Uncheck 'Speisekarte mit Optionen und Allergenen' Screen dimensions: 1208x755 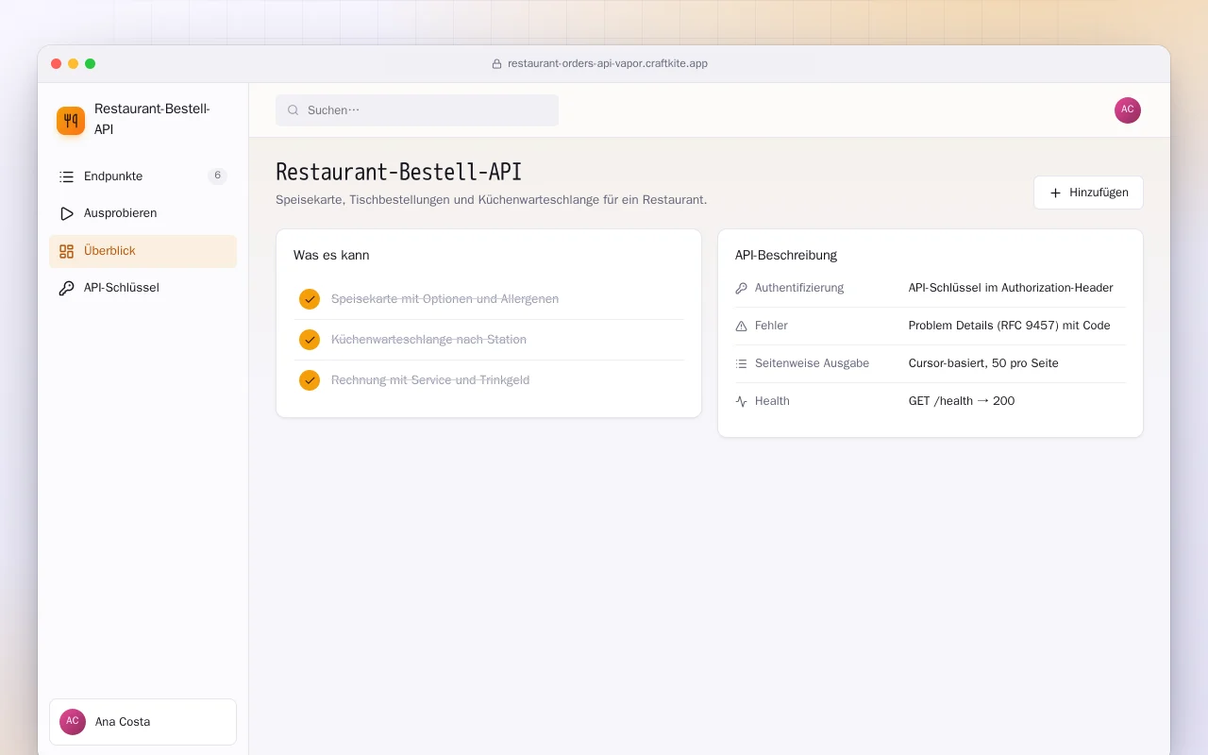click(x=310, y=299)
